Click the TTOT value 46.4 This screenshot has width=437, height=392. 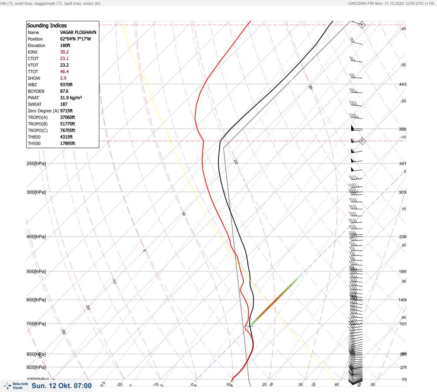[64, 71]
